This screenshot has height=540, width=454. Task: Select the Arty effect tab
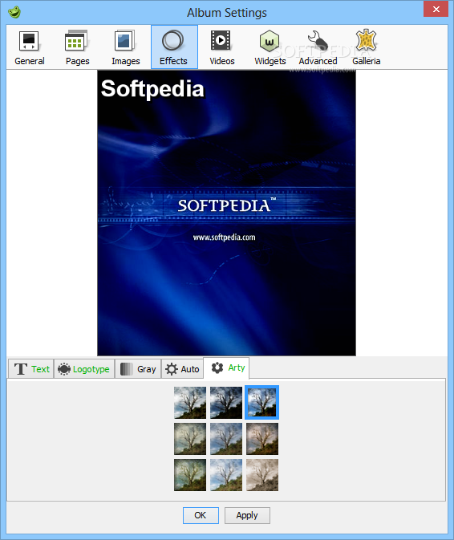[x=226, y=367]
